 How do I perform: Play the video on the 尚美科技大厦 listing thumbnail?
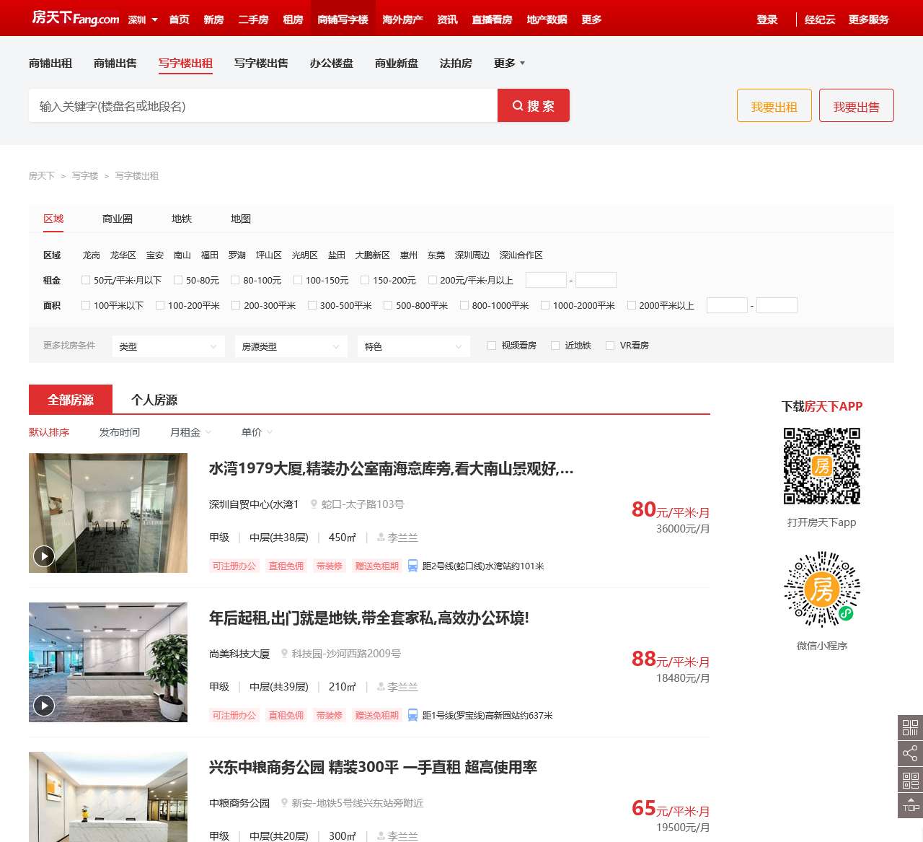click(44, 706)
